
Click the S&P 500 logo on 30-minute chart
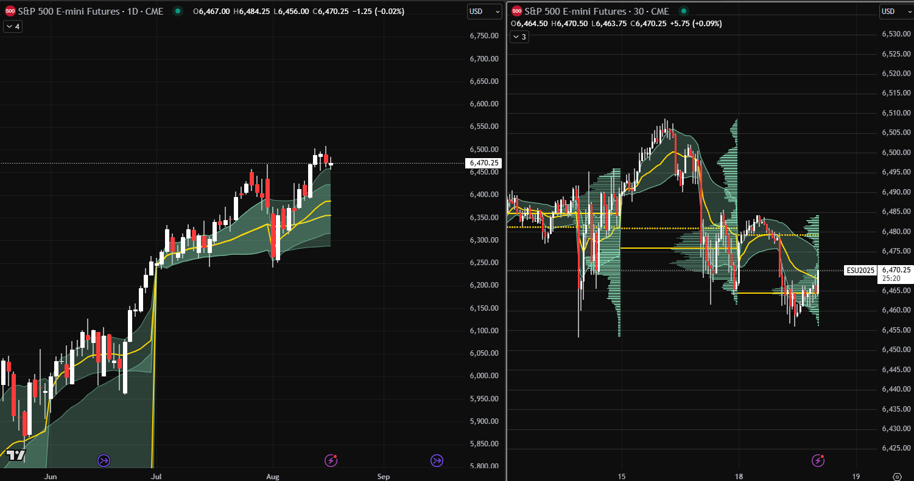[x=517, y=11]
